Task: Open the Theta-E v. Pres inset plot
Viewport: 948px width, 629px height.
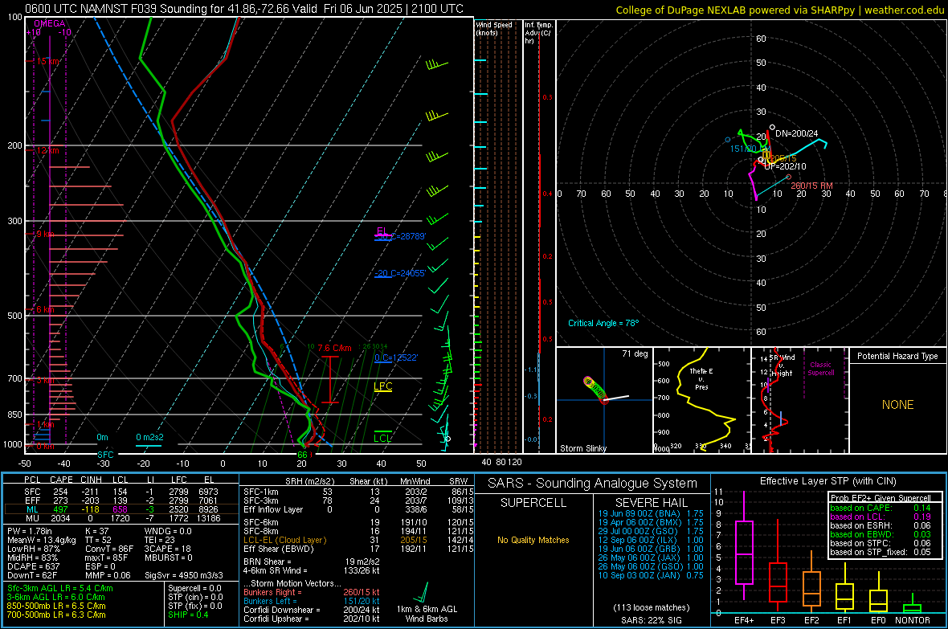Action: pyautogui.click(x=701, y=400)
